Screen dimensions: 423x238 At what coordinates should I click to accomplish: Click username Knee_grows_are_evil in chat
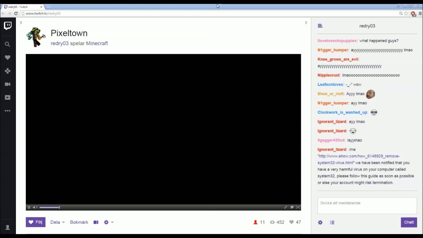[x=338, y=59]
